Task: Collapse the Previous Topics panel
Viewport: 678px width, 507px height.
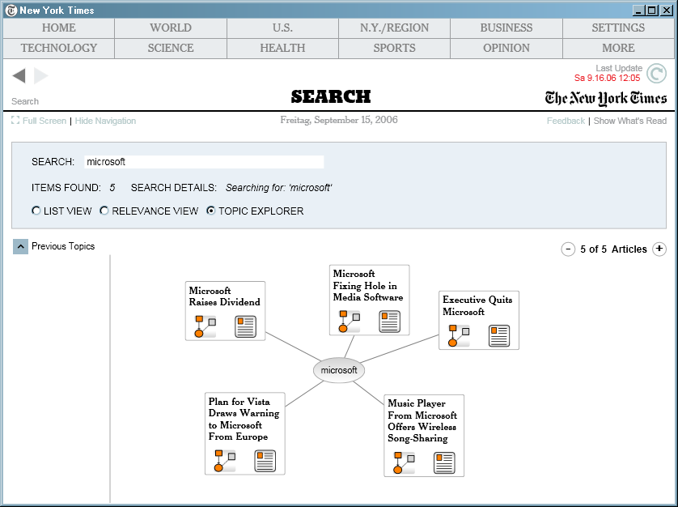Action: click(x=20, y=246)
